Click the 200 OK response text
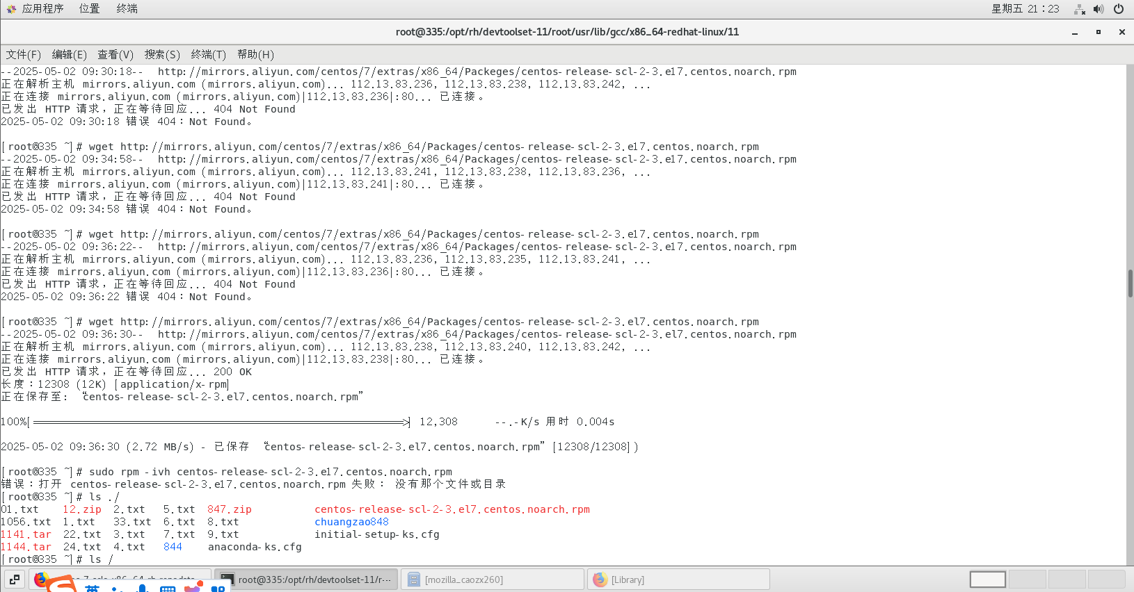This screenshot has height=592, width=1134. pos(232,372)
